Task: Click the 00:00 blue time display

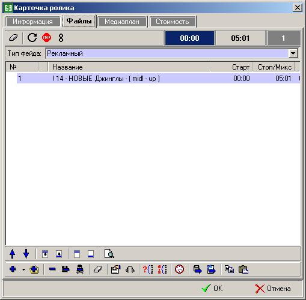Action: pyautogui.click(x=189, y=38)
